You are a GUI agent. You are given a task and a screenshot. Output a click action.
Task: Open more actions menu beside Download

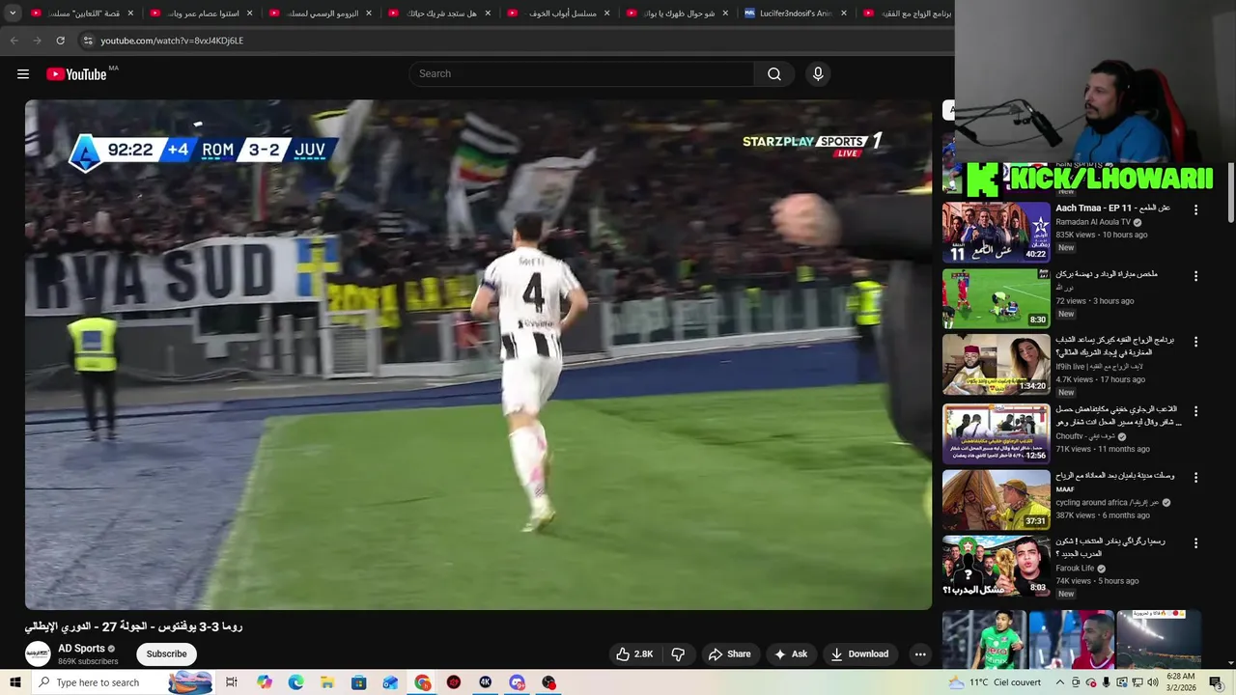[x=920, y=653]
